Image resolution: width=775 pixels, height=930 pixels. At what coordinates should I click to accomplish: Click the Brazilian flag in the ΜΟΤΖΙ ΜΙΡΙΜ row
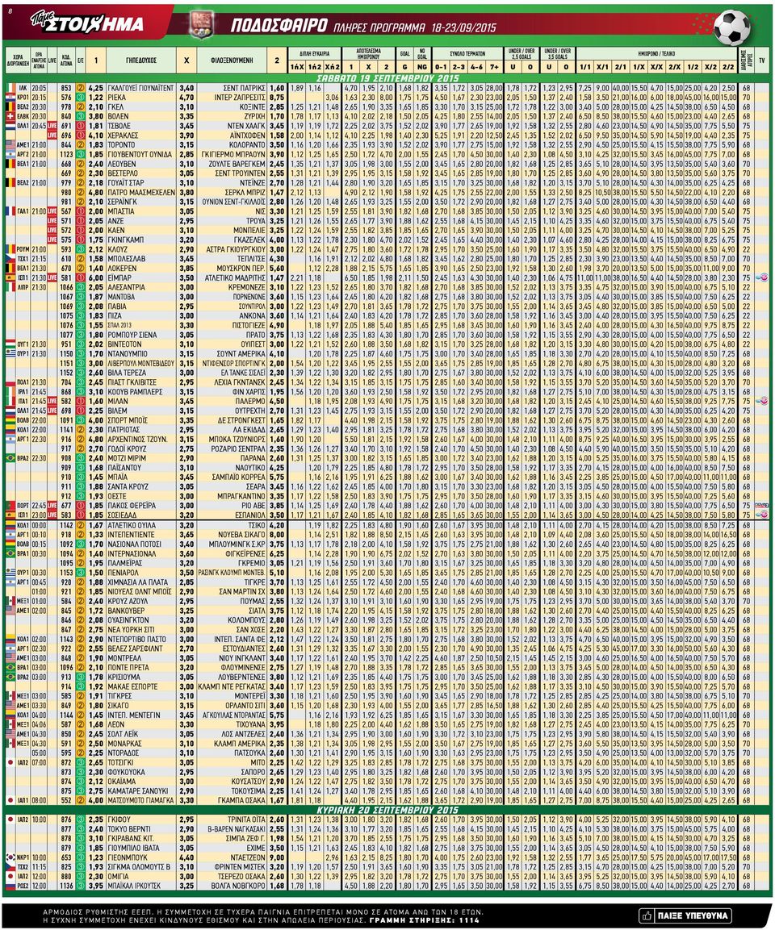tap(10, 458)
